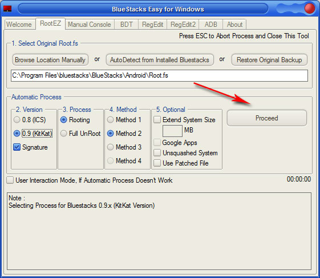Screen dimensions: 320x278
Task: Select the Rooting process option
Action: 64,120
